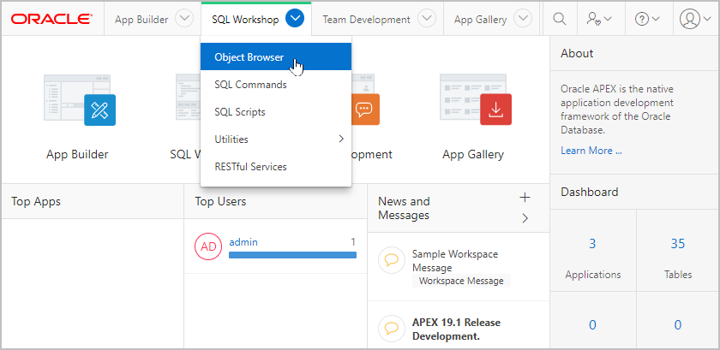Select Object Browser from the menu

276,57
